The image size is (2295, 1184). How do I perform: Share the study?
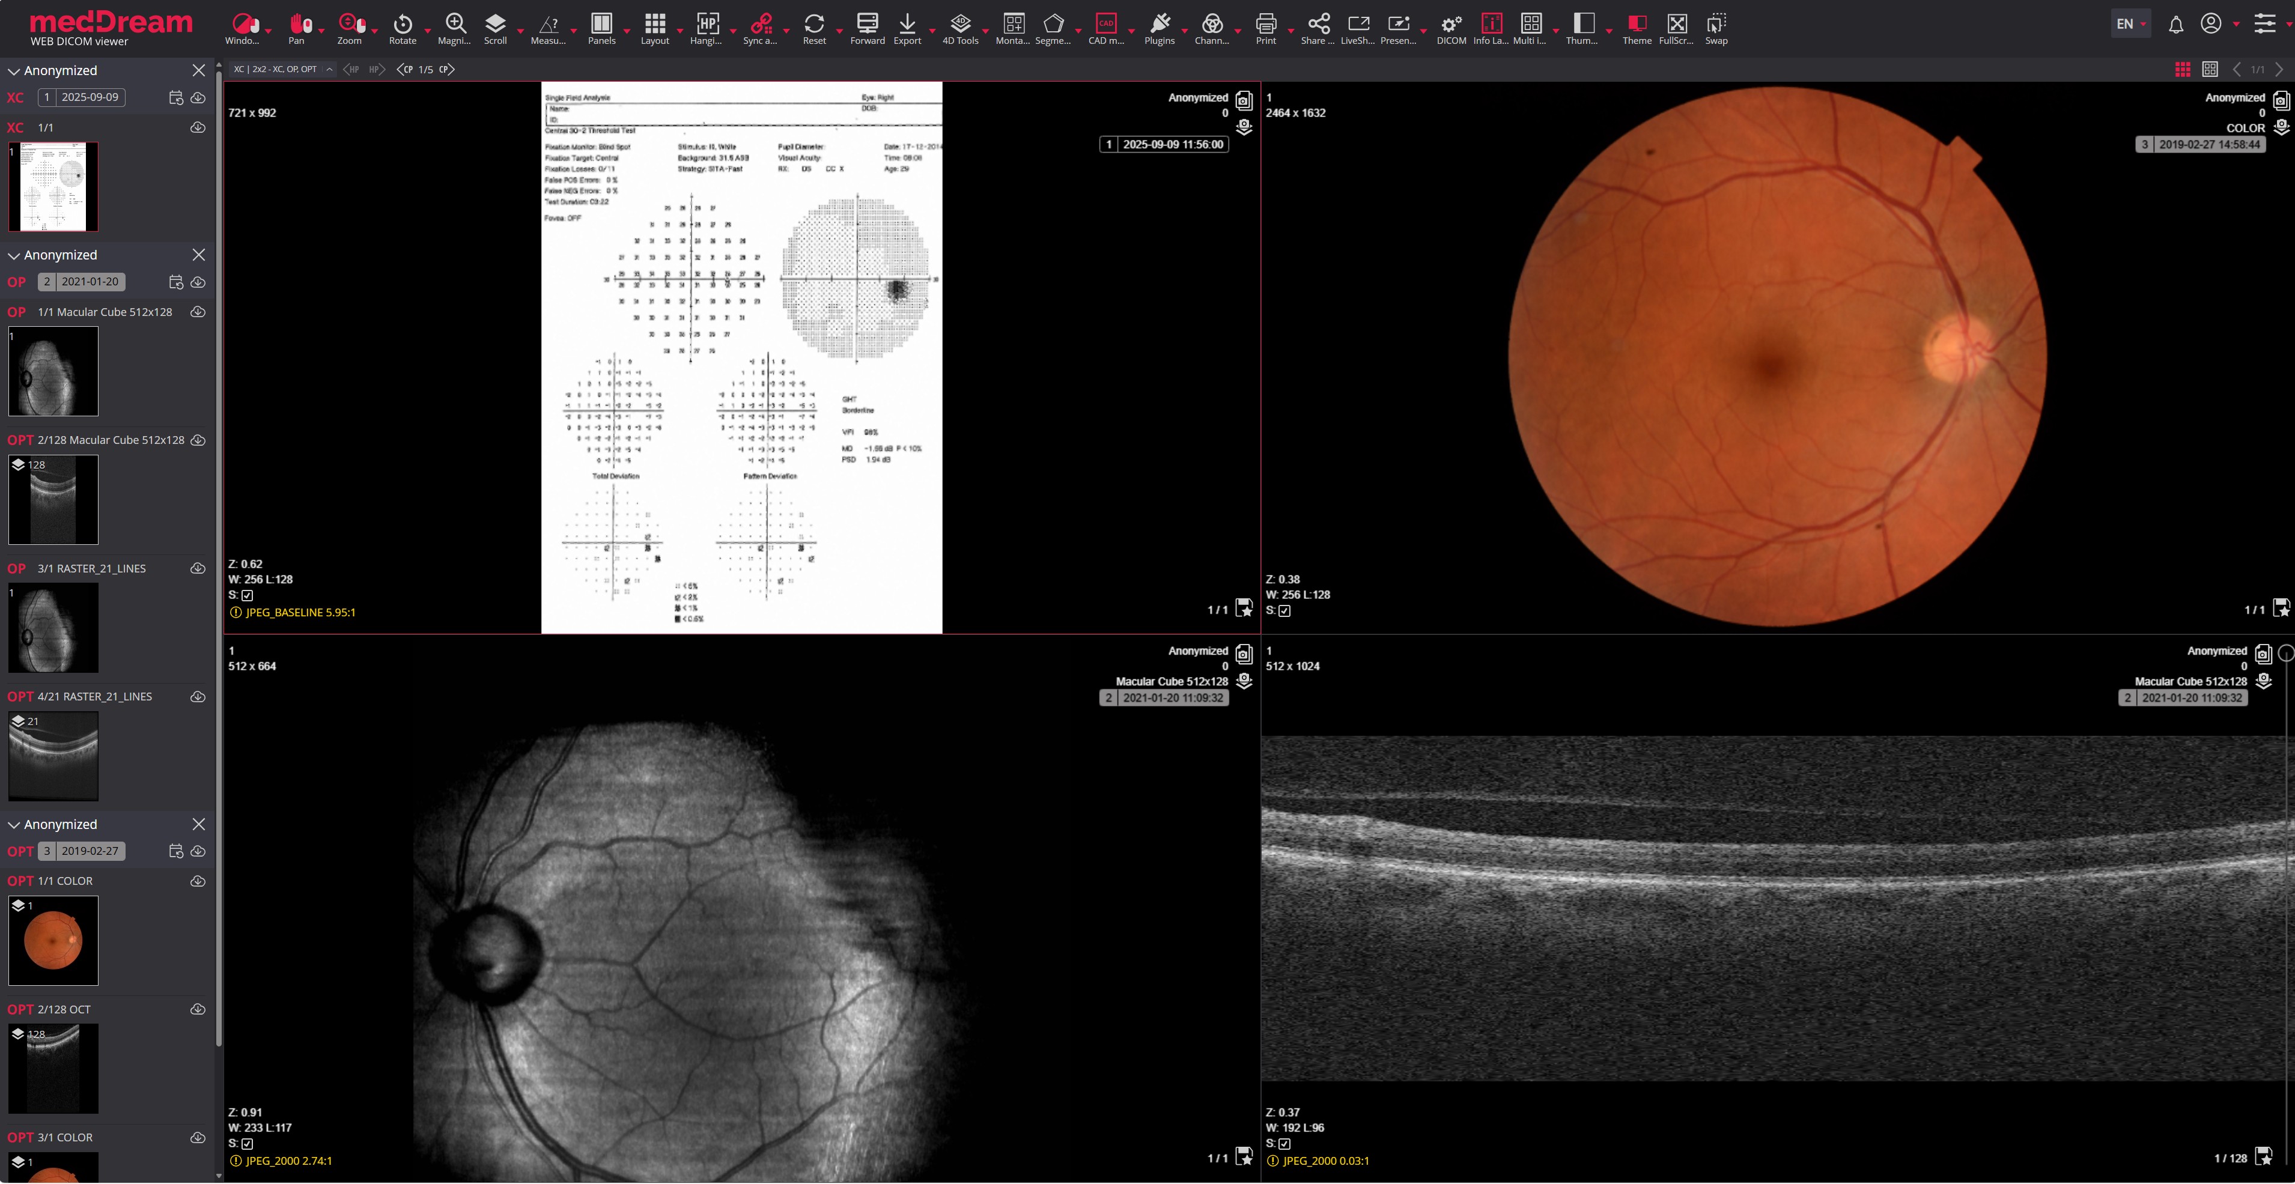[1318, 28]
